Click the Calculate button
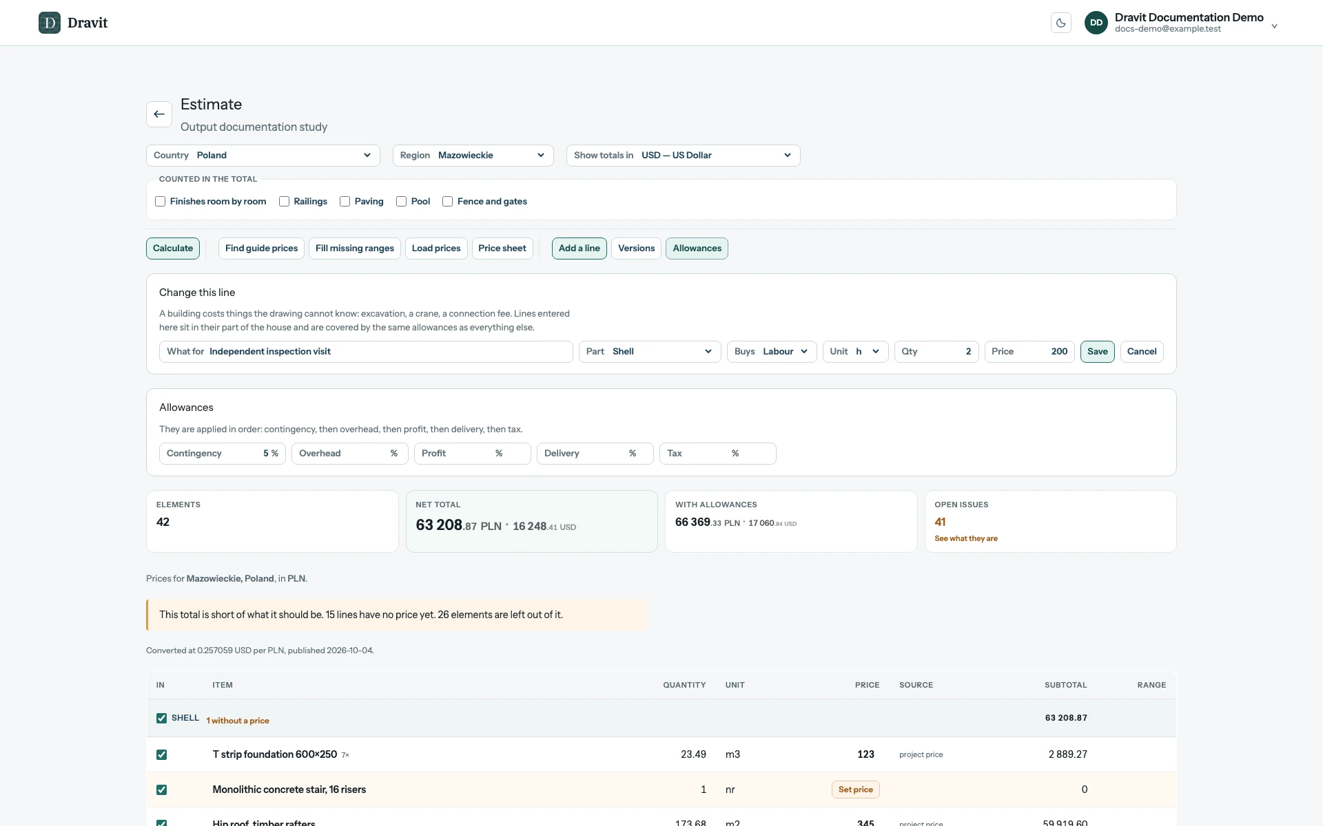 click(173, 248)
